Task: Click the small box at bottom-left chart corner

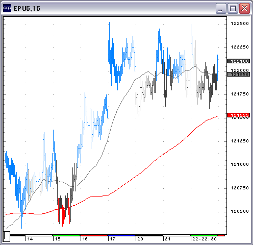Action: (7, 236)
